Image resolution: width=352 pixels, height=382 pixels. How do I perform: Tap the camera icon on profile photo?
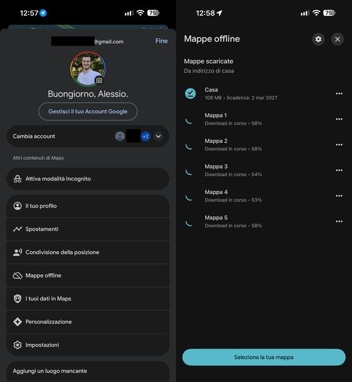[x=99, y=80]
